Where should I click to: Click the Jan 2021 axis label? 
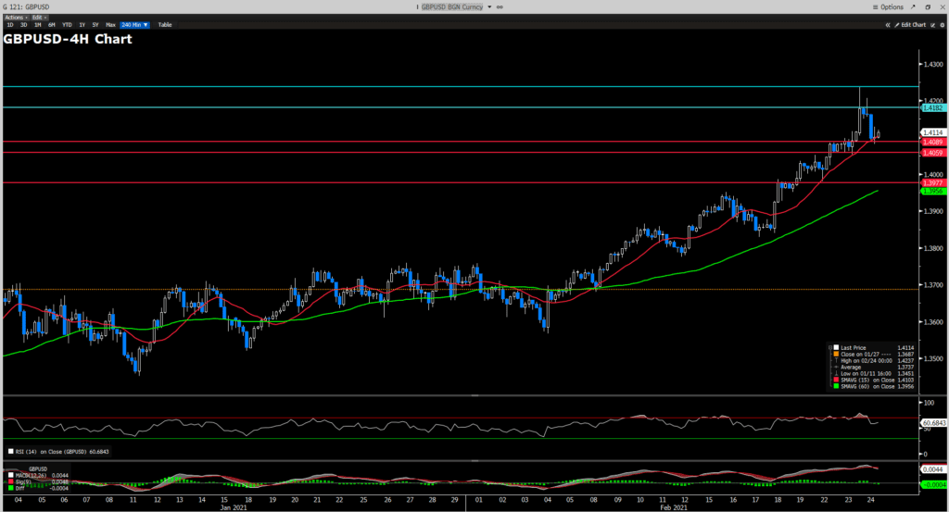tap(234, 507)
